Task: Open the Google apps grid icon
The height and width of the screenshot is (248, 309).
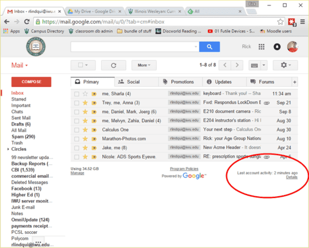Action: pyautogui.click(x=261, y=47)
